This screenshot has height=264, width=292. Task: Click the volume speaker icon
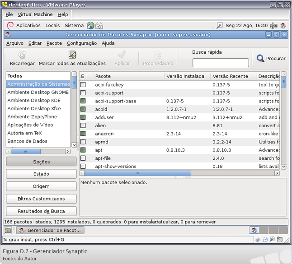coord(273,25)
